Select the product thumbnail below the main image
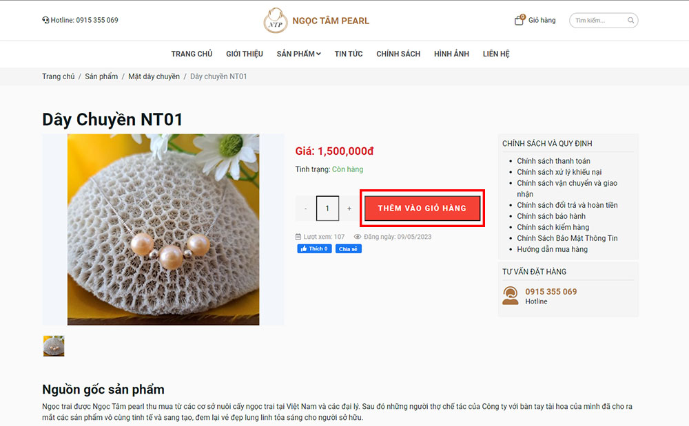The image size is (689, 426). [54, 346]
